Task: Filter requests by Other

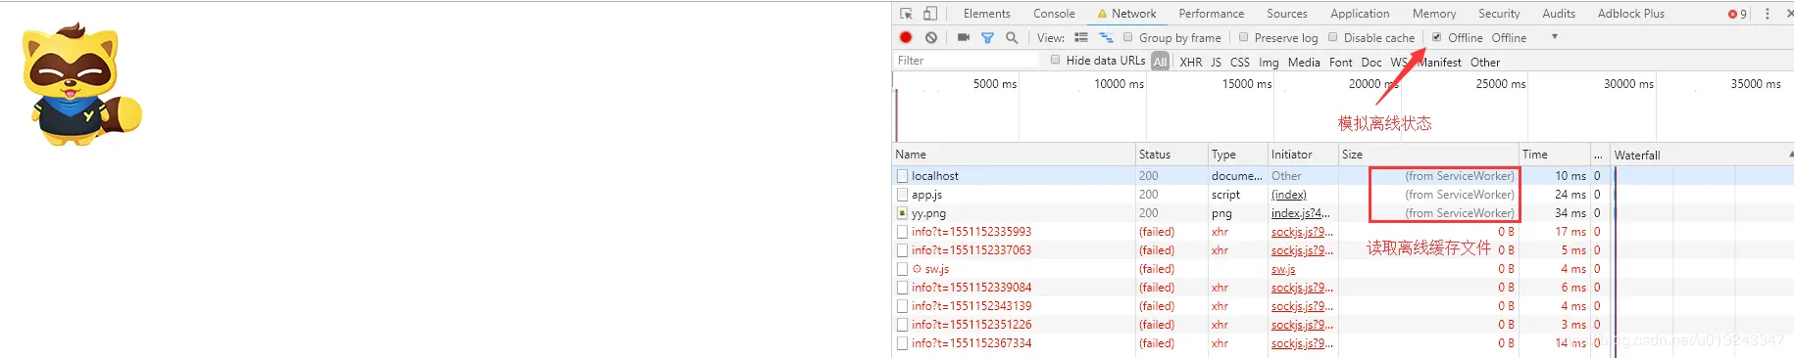Action: pyautogui.click(x=1484, y=62)
